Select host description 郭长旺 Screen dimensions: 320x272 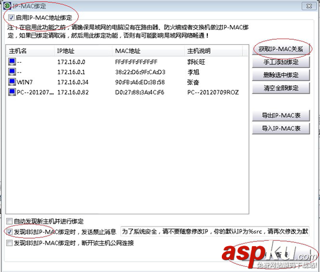[196, 62]
